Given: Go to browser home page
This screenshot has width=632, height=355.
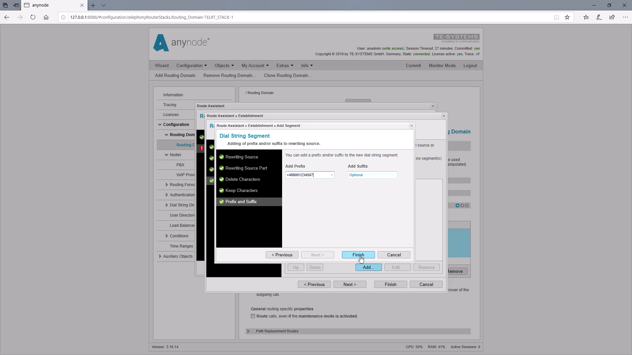Looking at the screenshot, I should point(46,17).
